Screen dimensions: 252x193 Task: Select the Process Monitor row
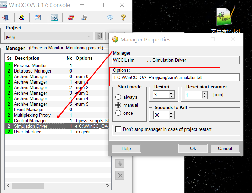(57, 65)
